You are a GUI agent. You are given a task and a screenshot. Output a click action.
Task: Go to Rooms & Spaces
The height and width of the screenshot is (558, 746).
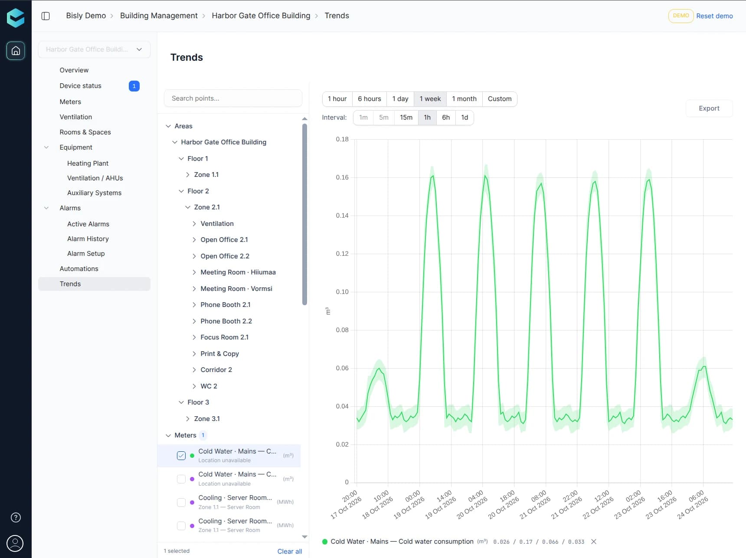click(x=85, y=132)
